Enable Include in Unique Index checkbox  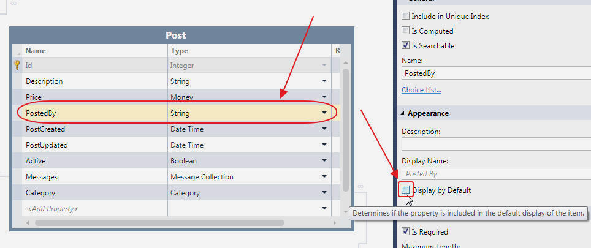[x=405, y=16]
